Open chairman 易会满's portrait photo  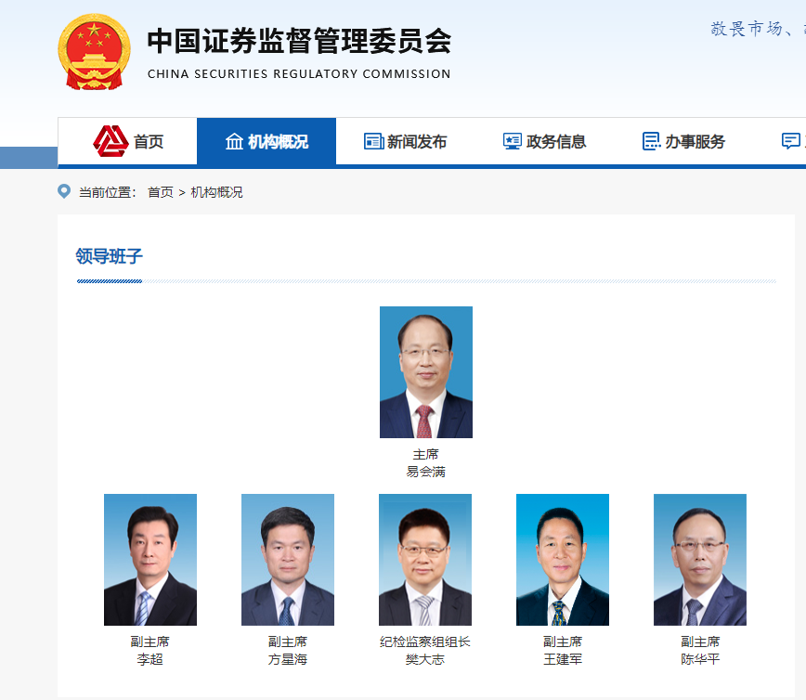(426, 372)
